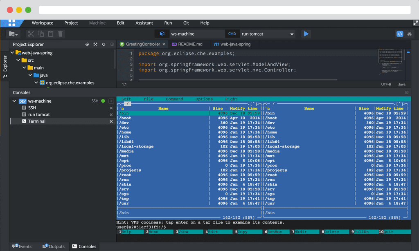Image resolution: width=419 pixels, height=251 pixels.
Task: Toggle the code preview </> icon
Action: (x=400, y=34)
